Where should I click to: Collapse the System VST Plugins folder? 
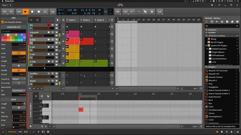click(x=206, y=46)
